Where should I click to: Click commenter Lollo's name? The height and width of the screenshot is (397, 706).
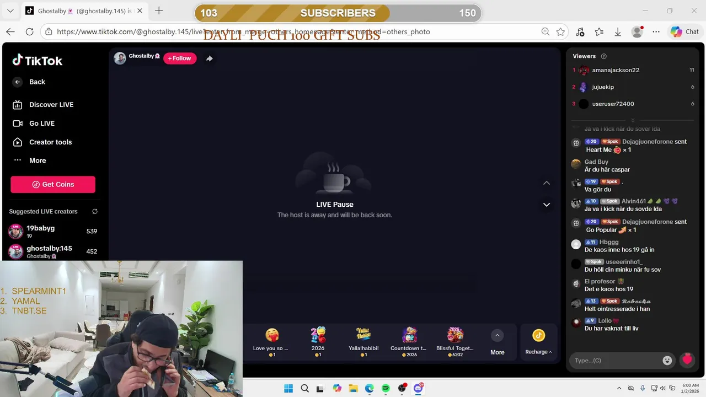pos(605,320)
